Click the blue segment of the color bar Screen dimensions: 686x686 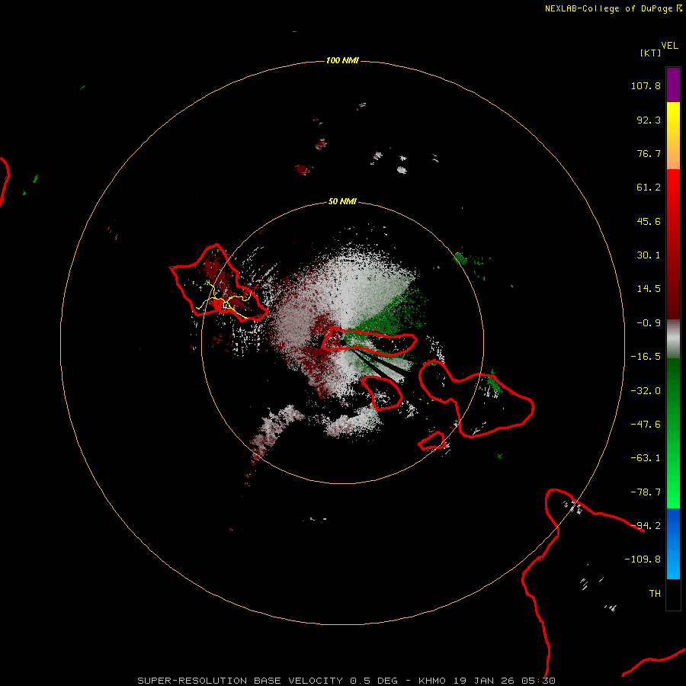673,543
